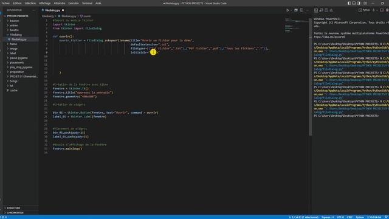389x219 pixels.
Task: Click the split editor icon
Action: pyautogui.click(x=301, y=10)
